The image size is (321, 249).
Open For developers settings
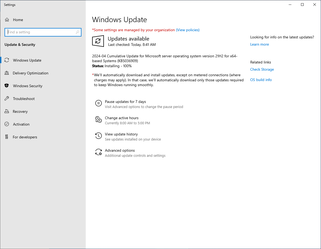pyautogui.click(x=43, y=137)
